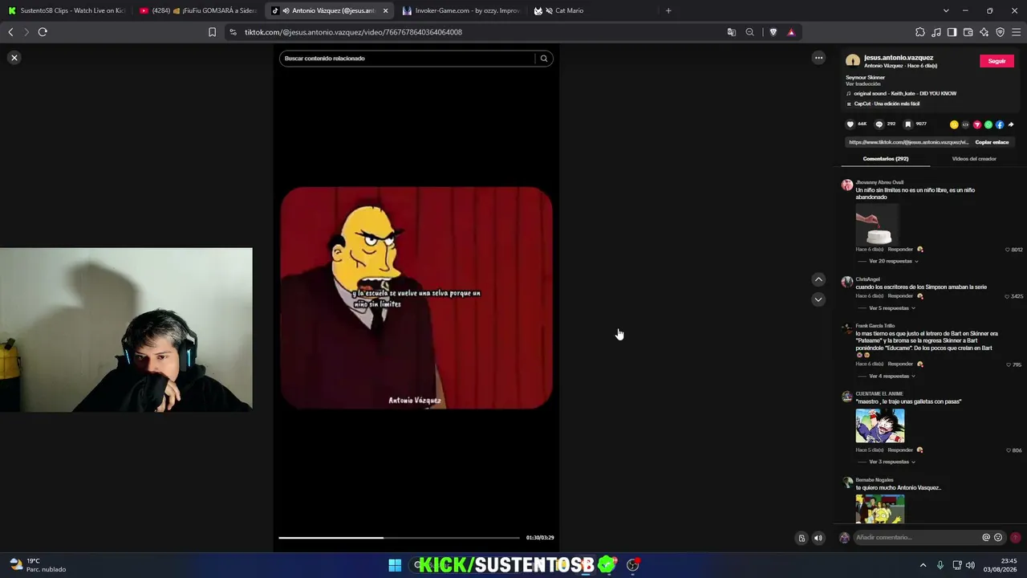Open browser extensions puzzle icon

coord(920,32)
